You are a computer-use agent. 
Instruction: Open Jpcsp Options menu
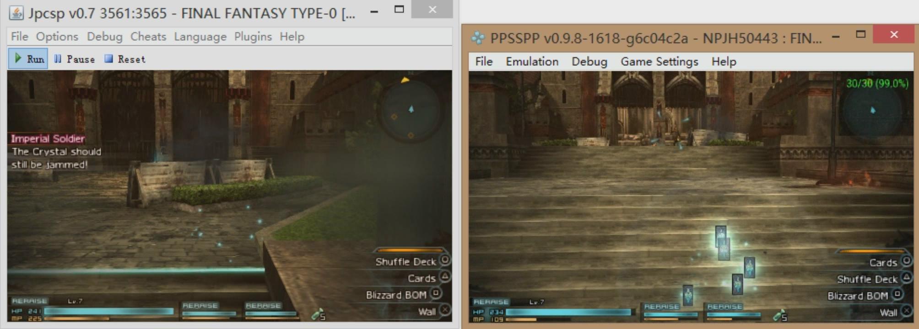click(x=57, y=37)
